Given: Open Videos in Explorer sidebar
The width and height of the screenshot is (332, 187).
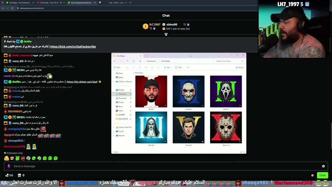Looking at the screenshot, I should click(x=121, y=111).
